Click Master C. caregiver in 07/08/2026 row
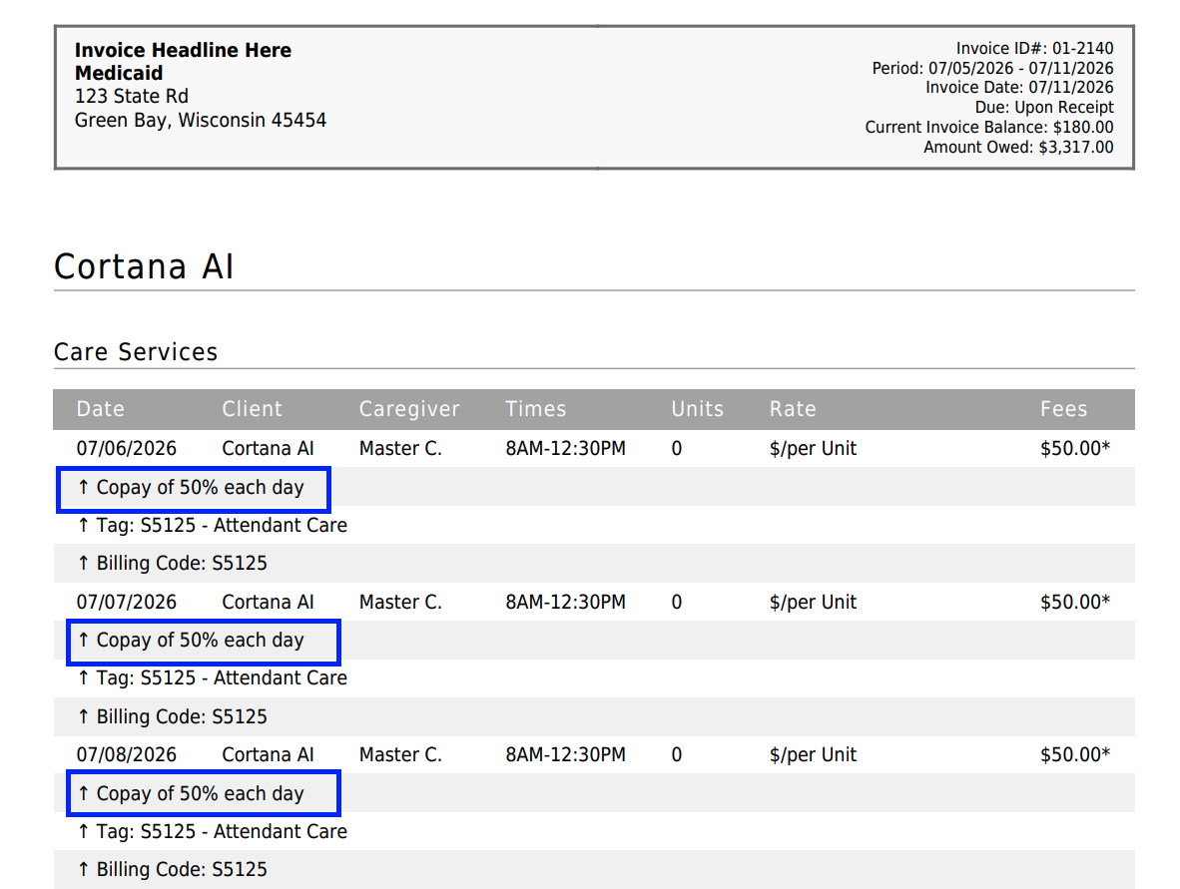This screenshot has width=1180, height=889. (400, 754)
